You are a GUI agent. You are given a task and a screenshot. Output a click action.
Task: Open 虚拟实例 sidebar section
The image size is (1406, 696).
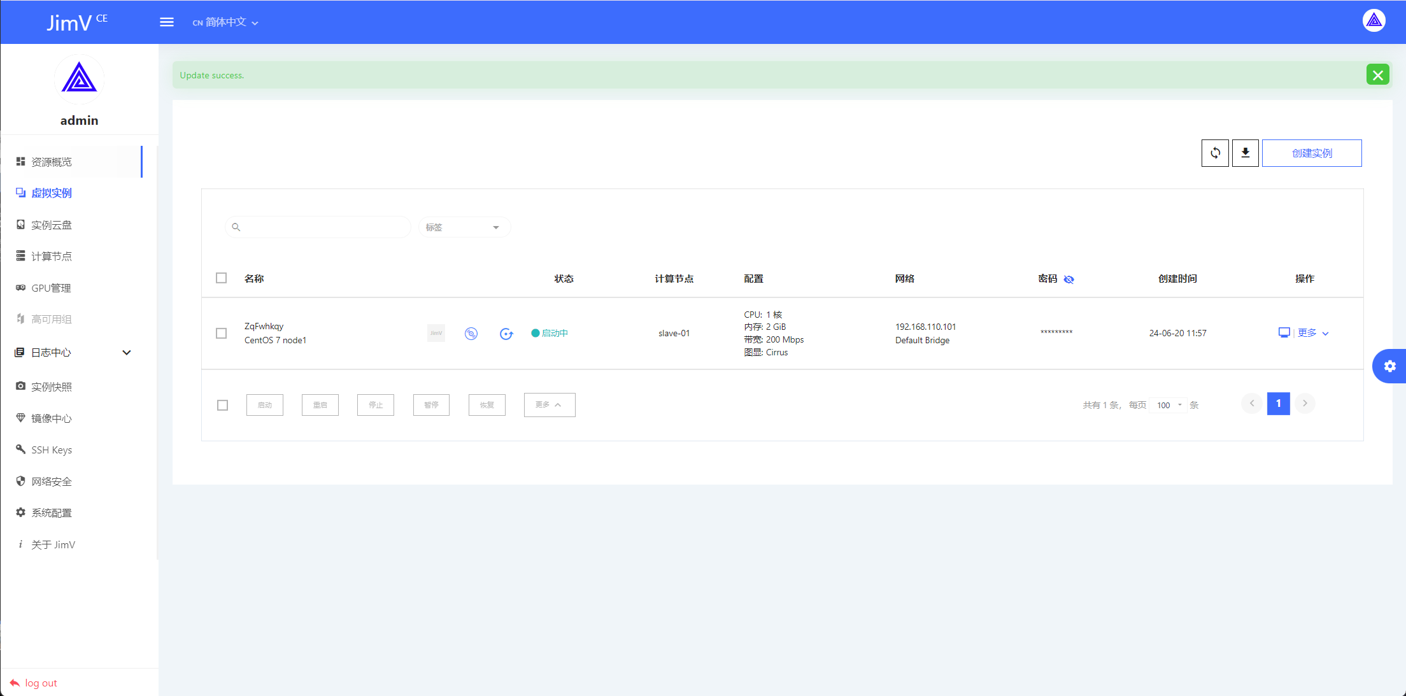51,193
